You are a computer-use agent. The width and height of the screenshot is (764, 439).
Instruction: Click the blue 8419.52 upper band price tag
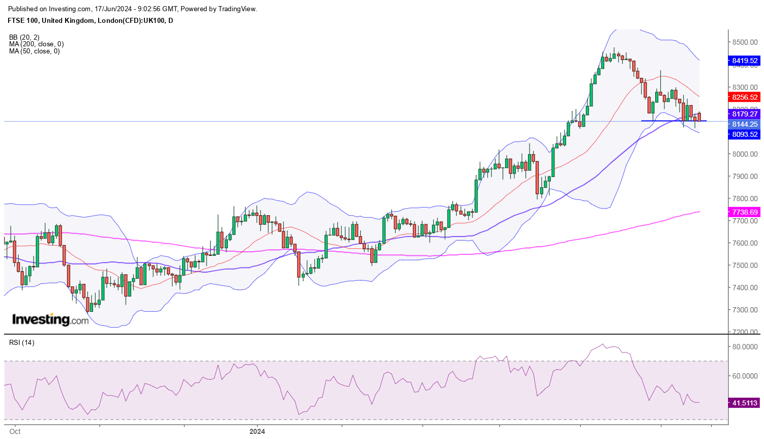[x=745, y=61]
